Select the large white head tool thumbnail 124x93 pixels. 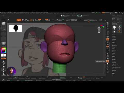114,27
